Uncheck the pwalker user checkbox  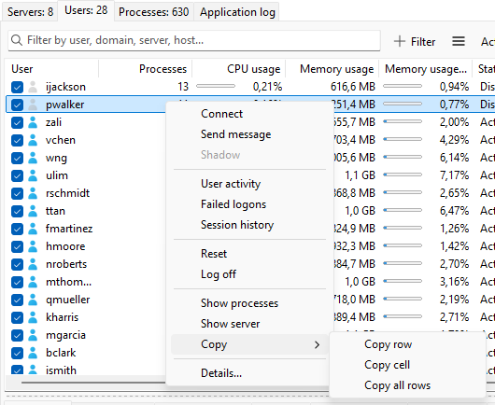tap(17, 105)
